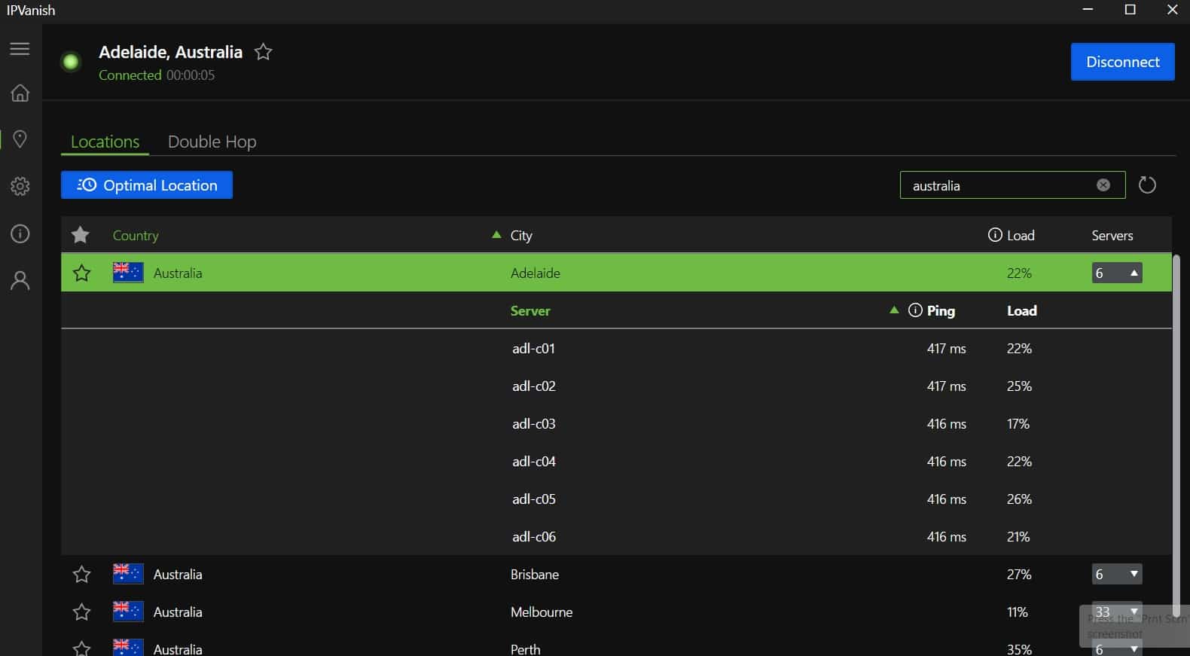
Task: Toggle favorite star for Brisbane row
Action: tap(81, 575)
